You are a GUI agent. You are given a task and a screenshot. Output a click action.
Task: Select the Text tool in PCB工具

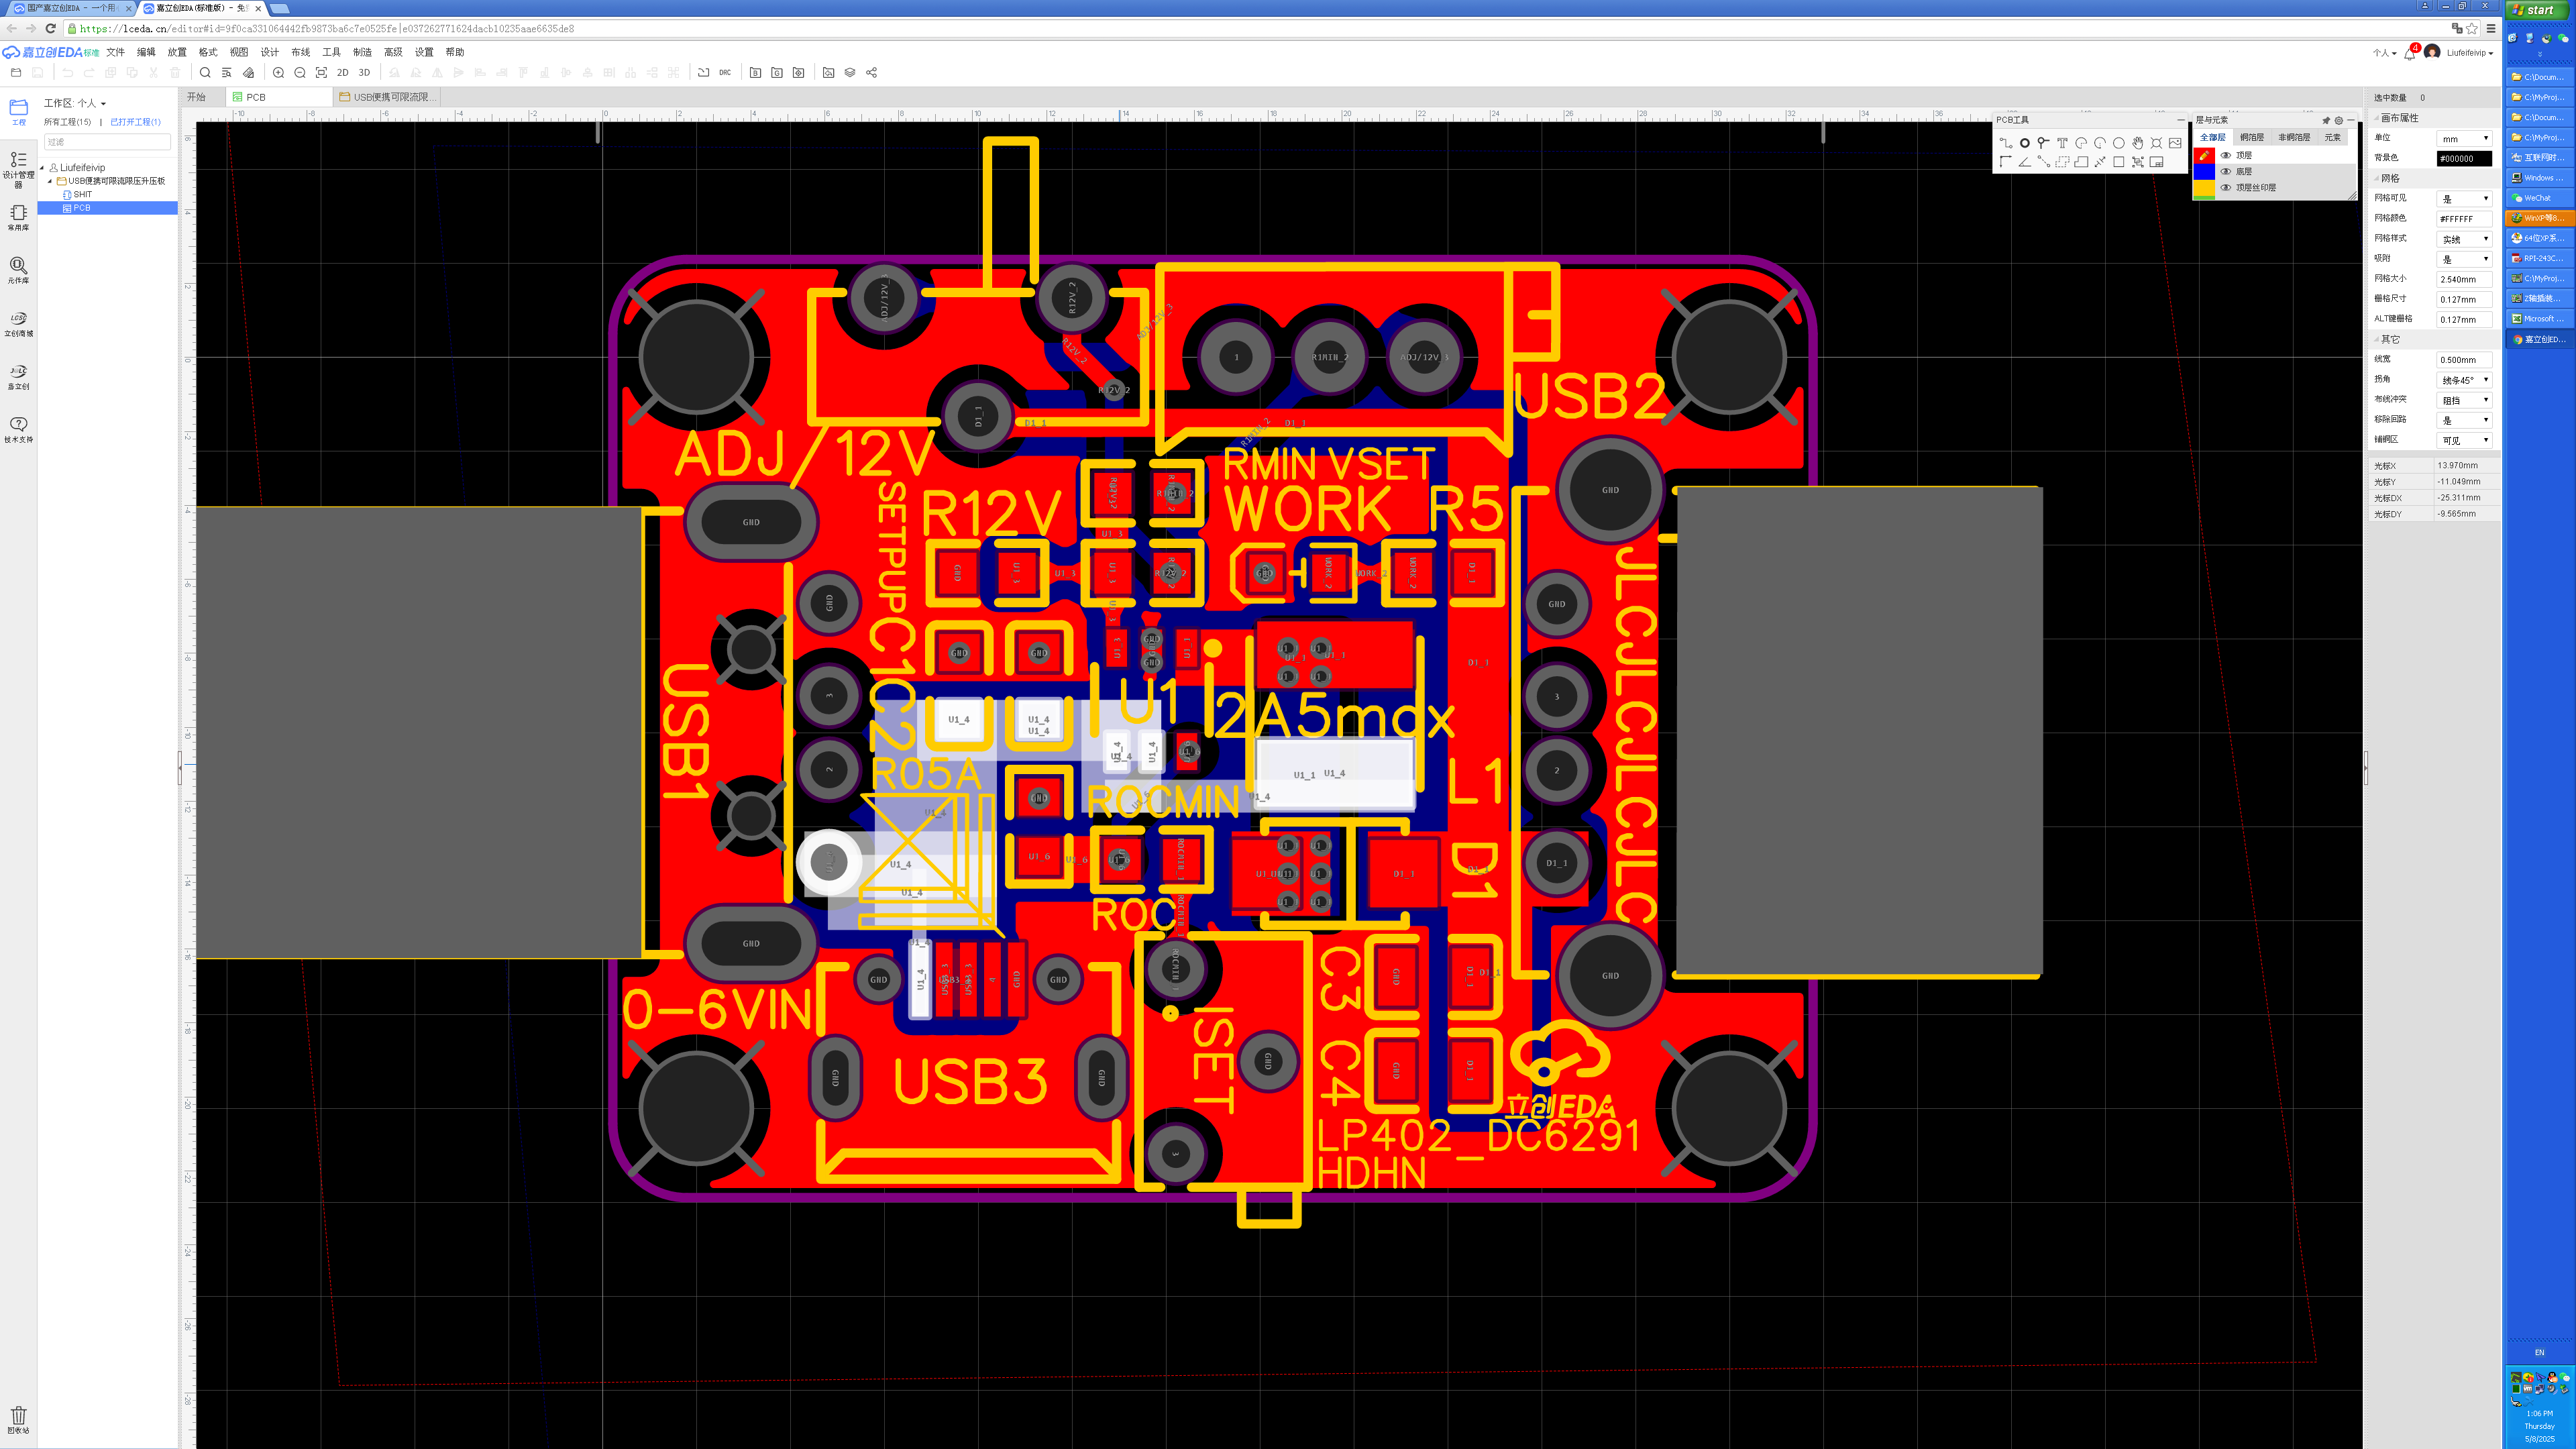[x=2063, y=143]
